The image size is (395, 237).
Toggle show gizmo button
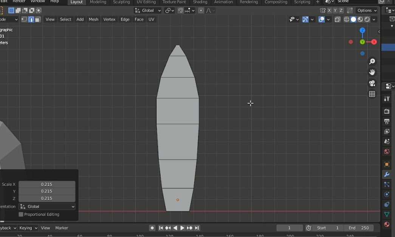point(305,19)
